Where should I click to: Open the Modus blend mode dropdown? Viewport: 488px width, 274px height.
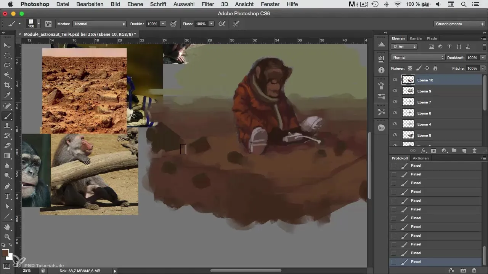click(100, 24)
